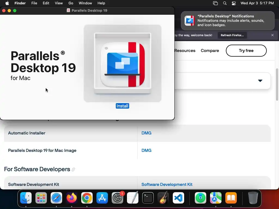279x209 pixels.
Task: Open Google Chrome from the Dock
Action: click(87, 198)
